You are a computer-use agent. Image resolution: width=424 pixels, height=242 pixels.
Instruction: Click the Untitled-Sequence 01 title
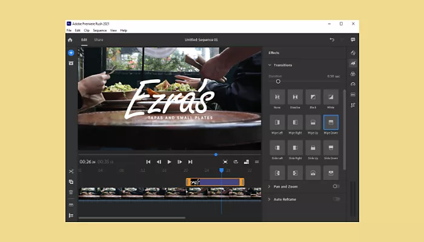[x=201, y=40]
